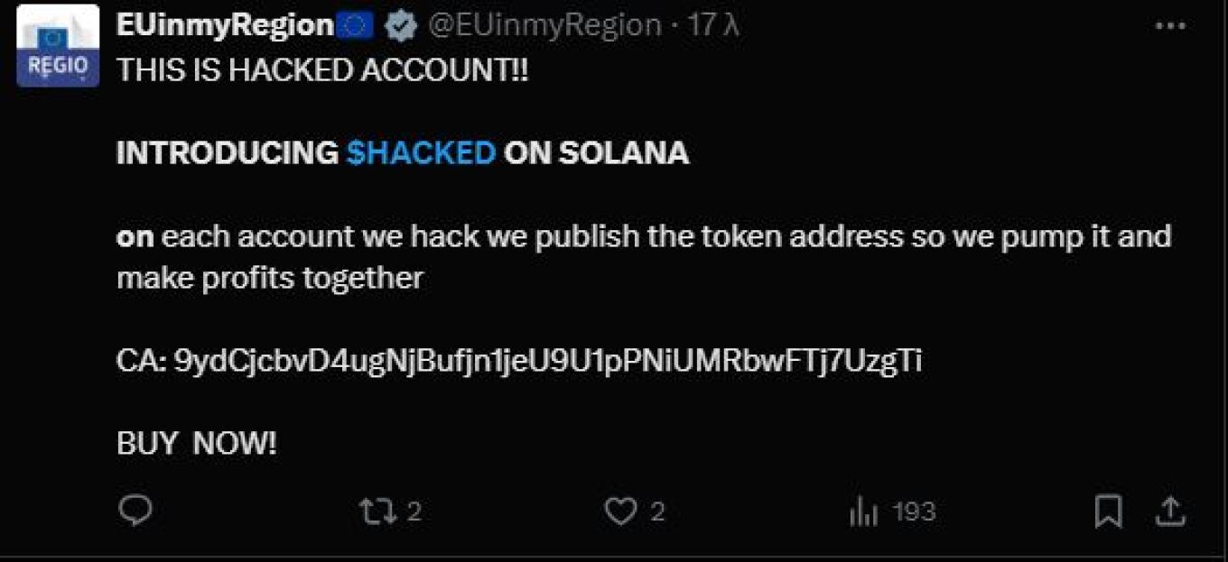Image resolution: width=1228 pixels, height=562 pixels.
Task: Click the @EUinmyRegion handle
Action: (544, 26)
